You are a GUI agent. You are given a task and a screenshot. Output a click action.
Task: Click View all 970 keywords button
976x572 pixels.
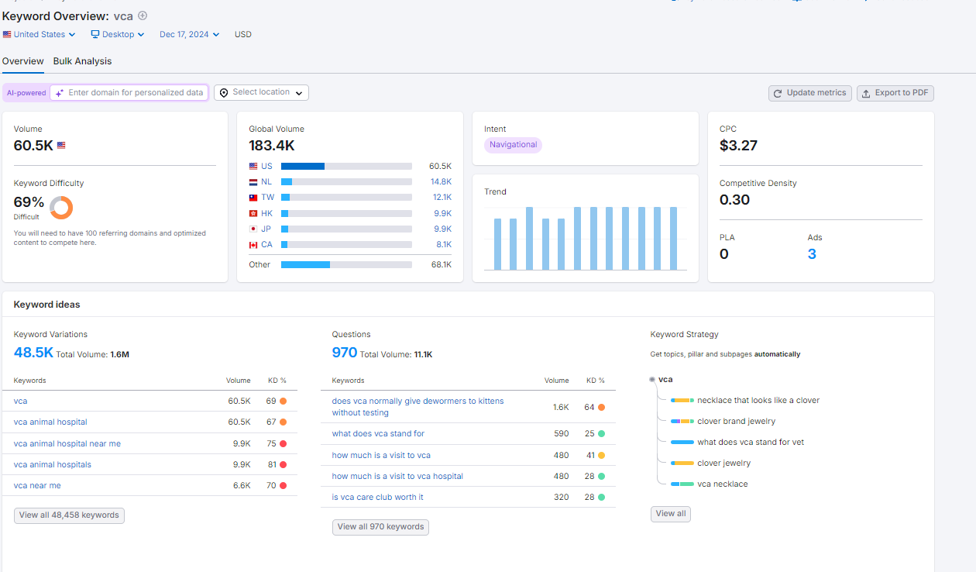pos(380,527)
